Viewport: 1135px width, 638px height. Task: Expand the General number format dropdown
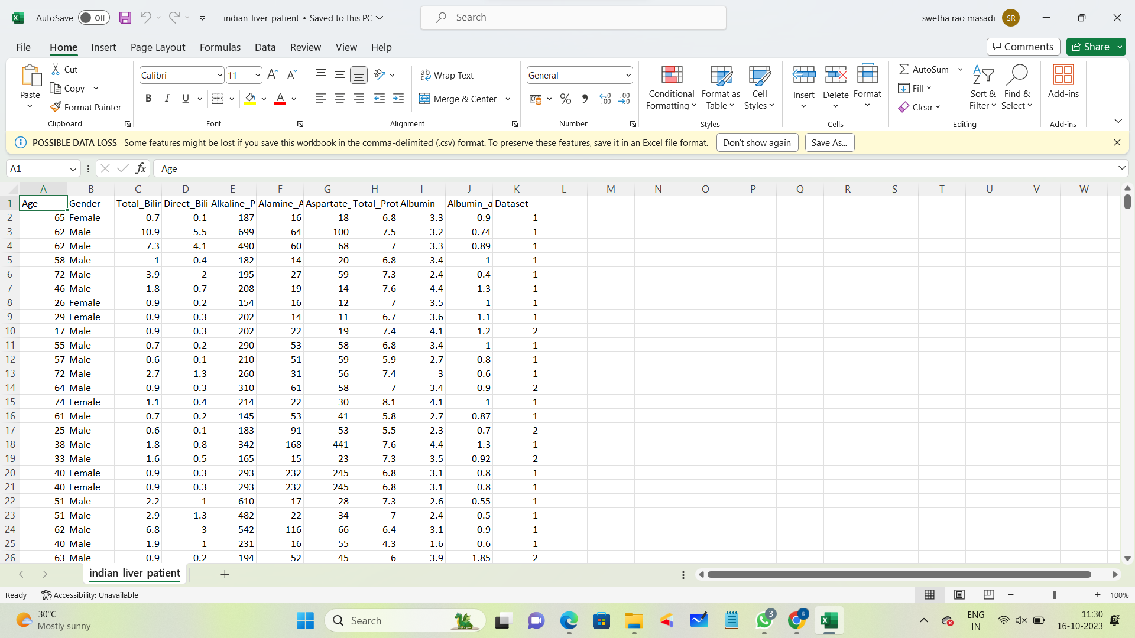[x=628, y=76]
